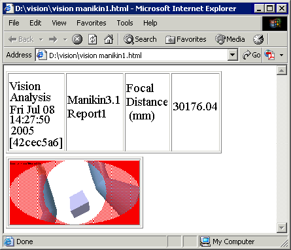Image resolution: width=291 pixels, height=250 pixels.
Task: Stop page loading with Stop icon
Action: [x=77, y=39]
